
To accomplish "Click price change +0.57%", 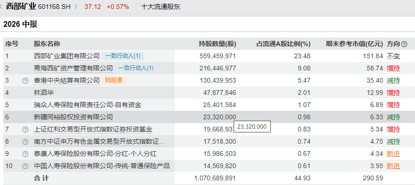I will [x=118, y=7].
